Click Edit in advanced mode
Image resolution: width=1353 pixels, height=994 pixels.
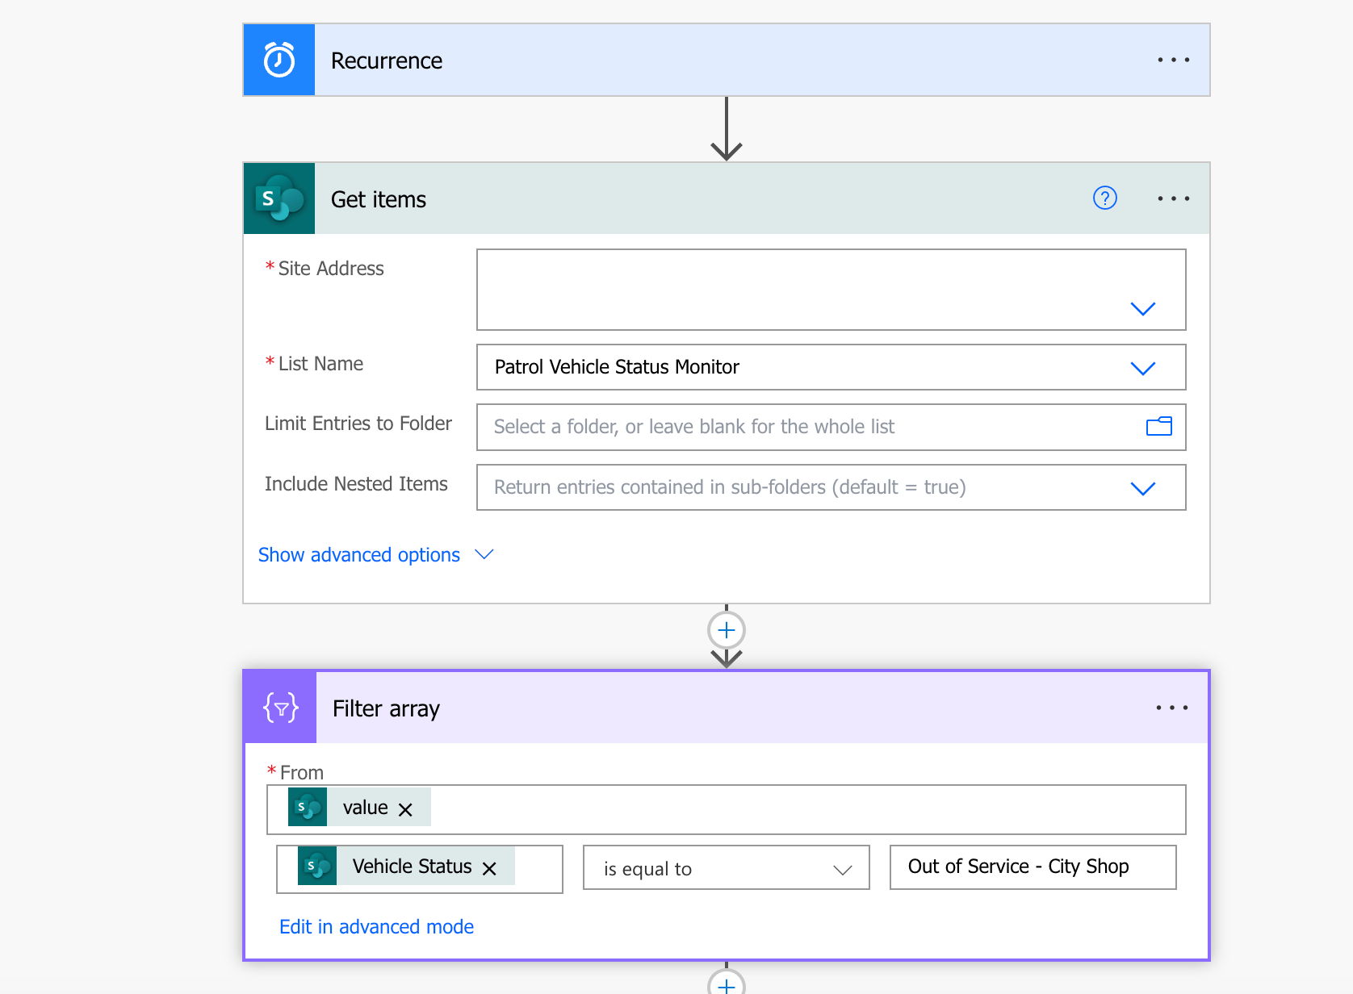tap(376, 926)
